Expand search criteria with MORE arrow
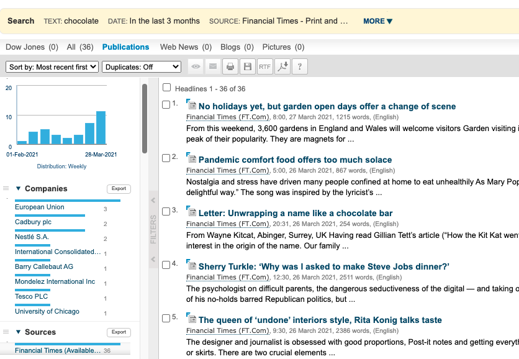 (377, 21)
